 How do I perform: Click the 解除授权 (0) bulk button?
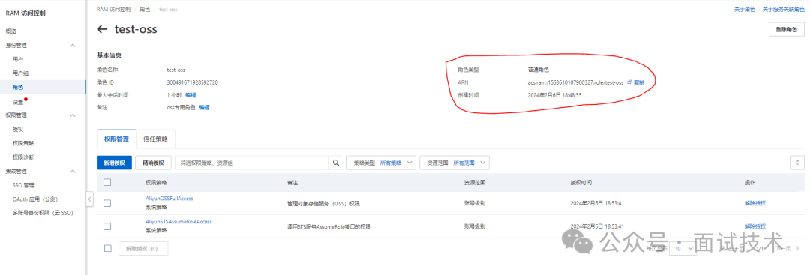click(143, 248)
